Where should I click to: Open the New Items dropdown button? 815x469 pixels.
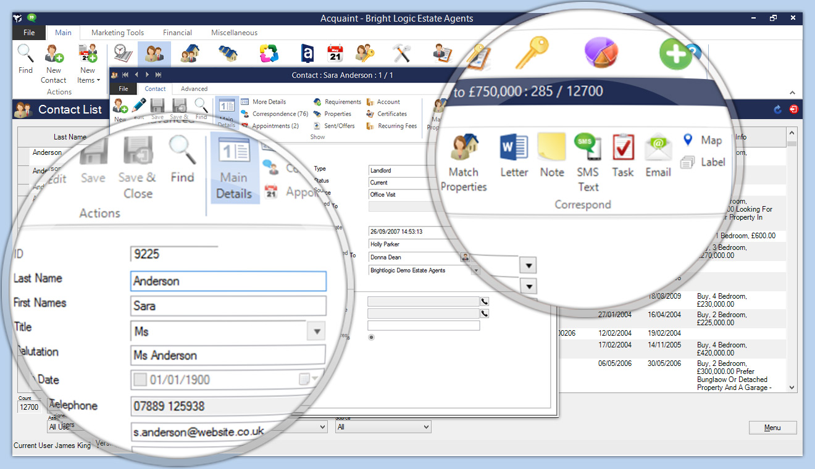88,64
